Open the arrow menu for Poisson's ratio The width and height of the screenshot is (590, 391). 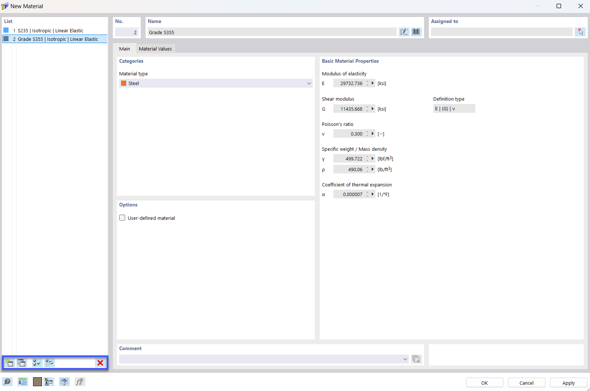pos(373,134)
